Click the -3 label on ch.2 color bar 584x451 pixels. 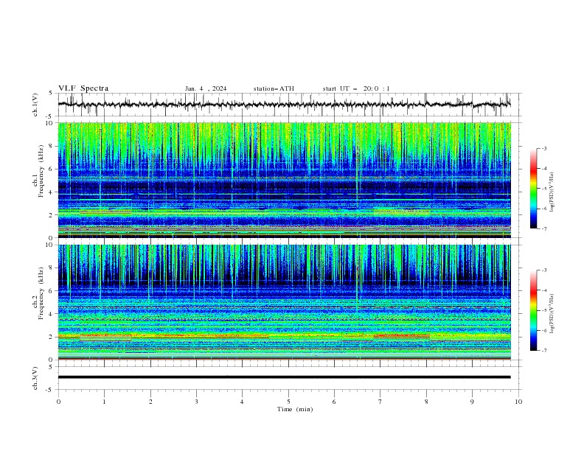tap(544, 270)
